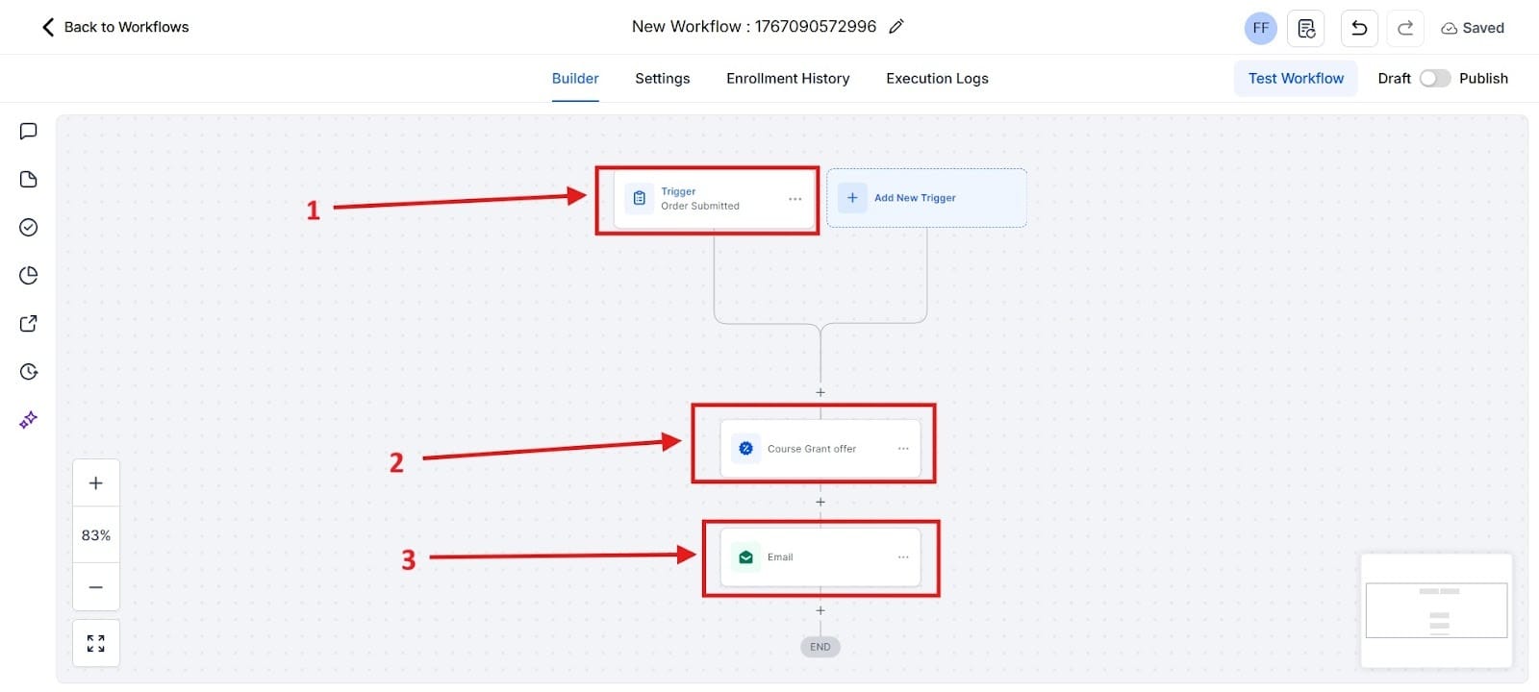Open the Enrollment History tab
Viewport: 1539px width, 692px height.
[x=788, y=79]
